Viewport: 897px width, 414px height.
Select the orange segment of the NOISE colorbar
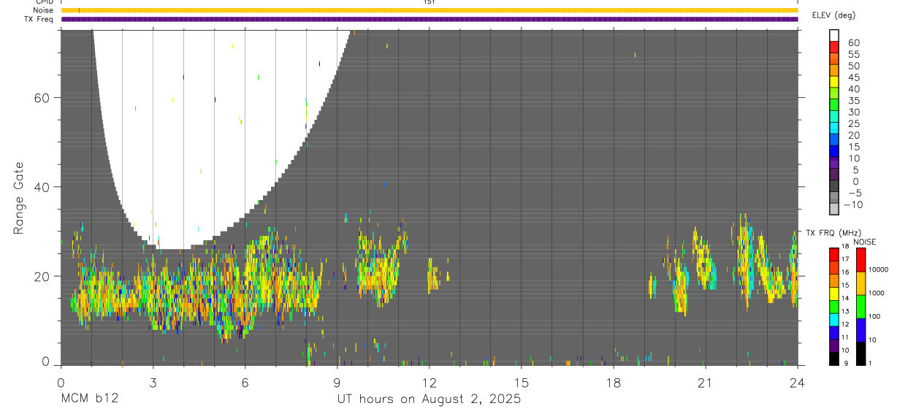pyautogui.click(x=860, y=283)
